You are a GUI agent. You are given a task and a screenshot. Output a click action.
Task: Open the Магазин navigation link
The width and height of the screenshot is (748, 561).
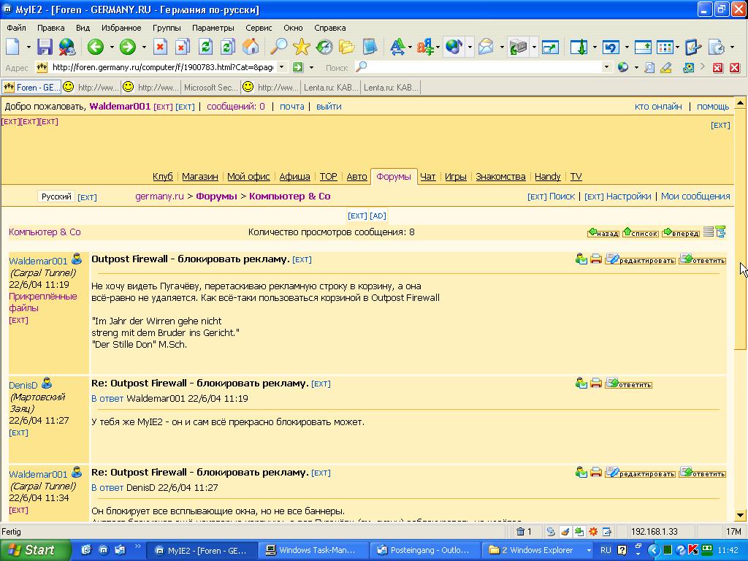(x=200, y=177)
